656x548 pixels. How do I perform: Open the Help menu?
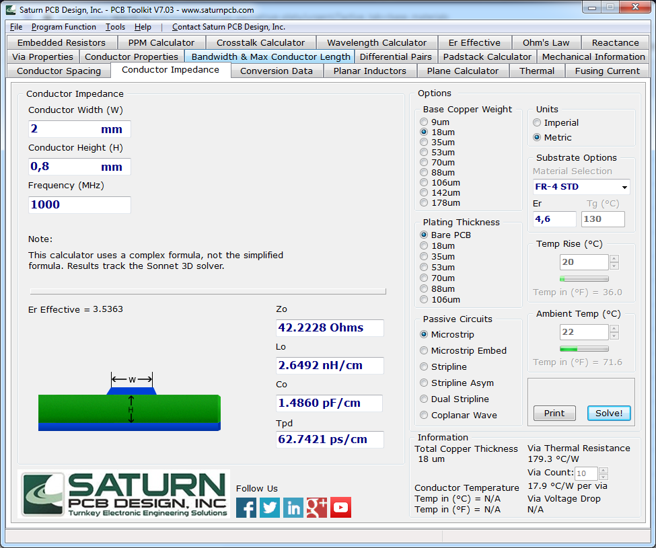pyautogui.click(x=143, y=27)
